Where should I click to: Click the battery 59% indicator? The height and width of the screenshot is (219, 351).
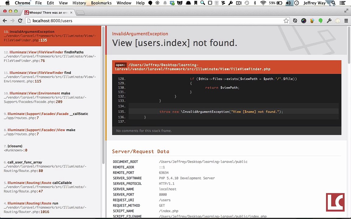[275, 3]
